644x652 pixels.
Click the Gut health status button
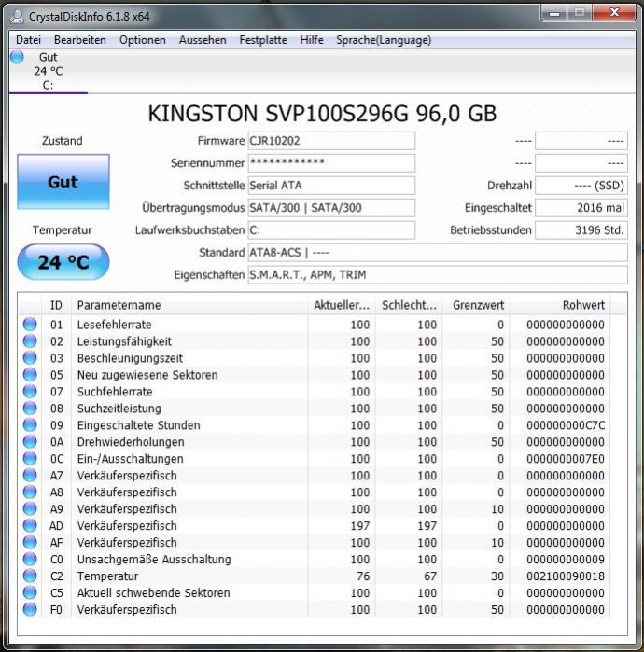pos(63,182)
